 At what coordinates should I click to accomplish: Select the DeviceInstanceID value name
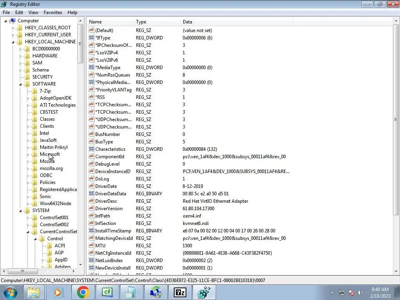(x=113, y=171)
